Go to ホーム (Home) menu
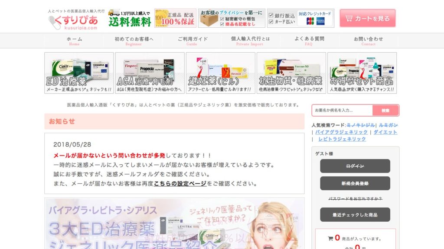Image resolution: width=444 pixels, height=249 pixels. pos(74,41)
